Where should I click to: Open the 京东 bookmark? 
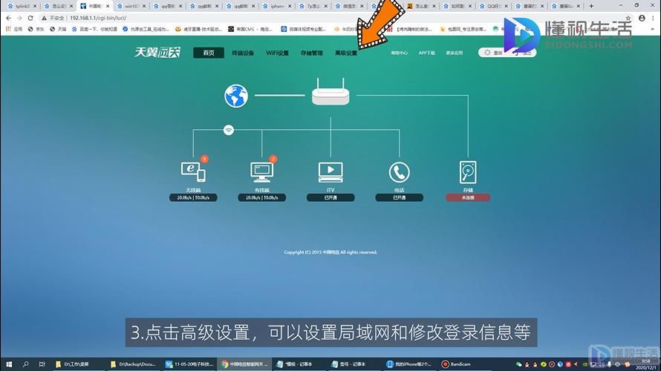36,29
